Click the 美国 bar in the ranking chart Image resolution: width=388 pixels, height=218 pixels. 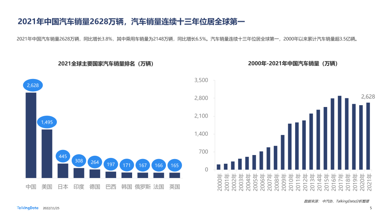[x=47, y=153]
